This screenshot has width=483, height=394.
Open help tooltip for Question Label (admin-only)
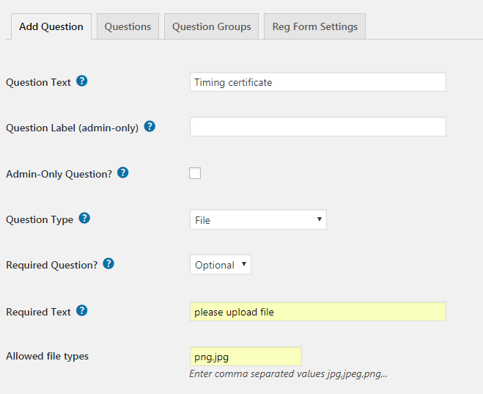pos(150,126)
